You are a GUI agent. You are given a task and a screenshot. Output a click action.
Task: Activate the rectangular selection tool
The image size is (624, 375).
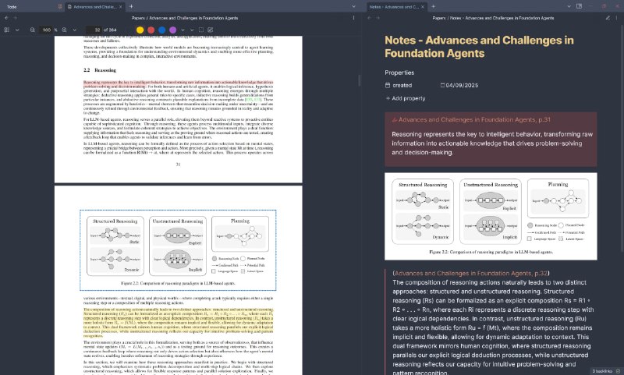point(201,30)
